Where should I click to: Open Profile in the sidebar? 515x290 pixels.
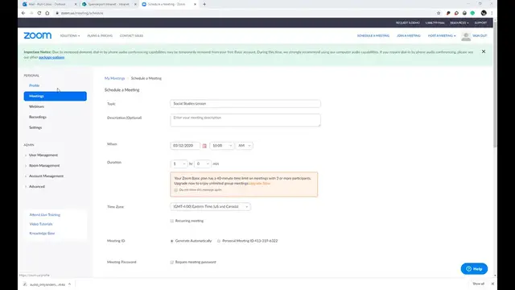point(34,85)
